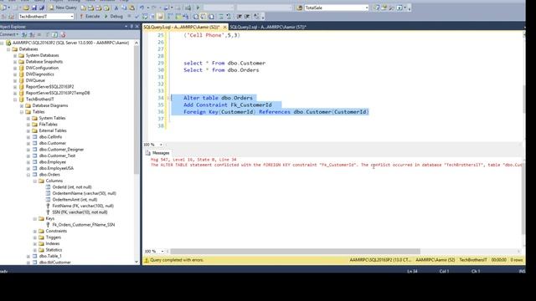Image resolution: width=536 pixels, height=301 pixels.
Task: Toggle Include Client Statistics
Action: pos(185,17)
